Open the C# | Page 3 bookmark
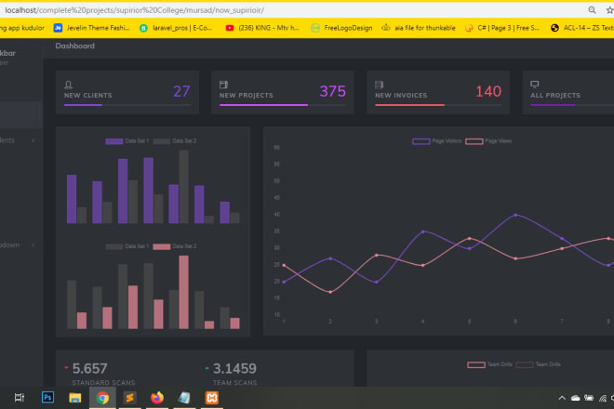 pos(502,28)
